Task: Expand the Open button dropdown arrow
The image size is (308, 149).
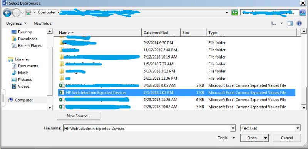Action: point(266,138)
